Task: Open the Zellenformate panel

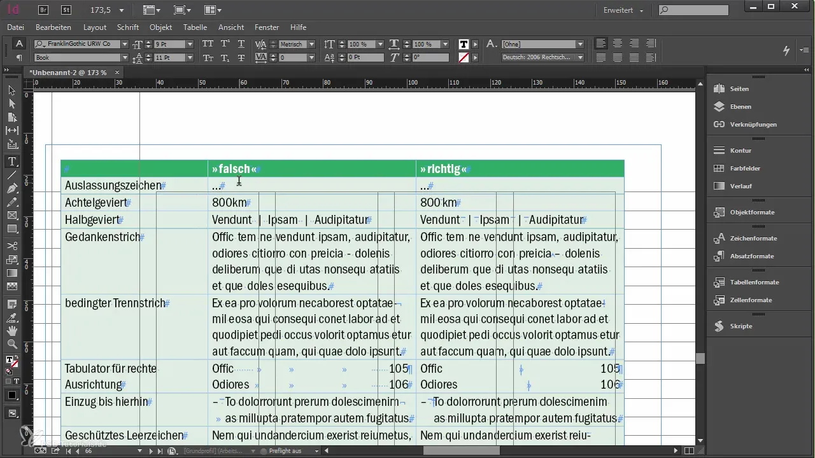Action: pos(751,300)
